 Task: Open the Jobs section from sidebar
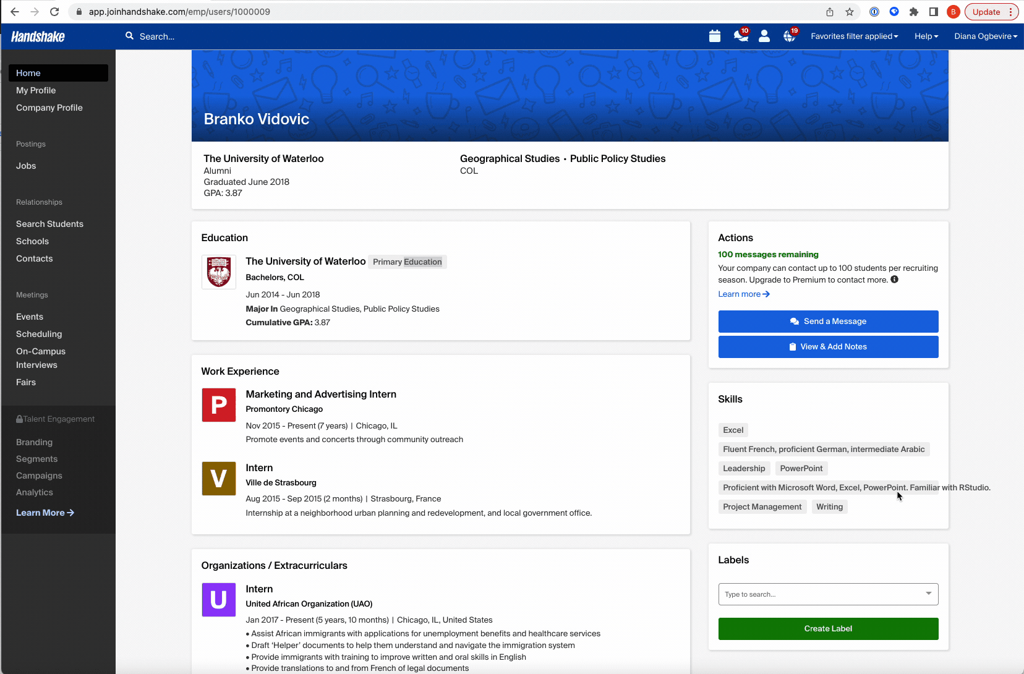pos(26,166)
